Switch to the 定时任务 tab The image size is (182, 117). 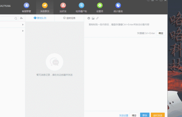click(69, 18)
